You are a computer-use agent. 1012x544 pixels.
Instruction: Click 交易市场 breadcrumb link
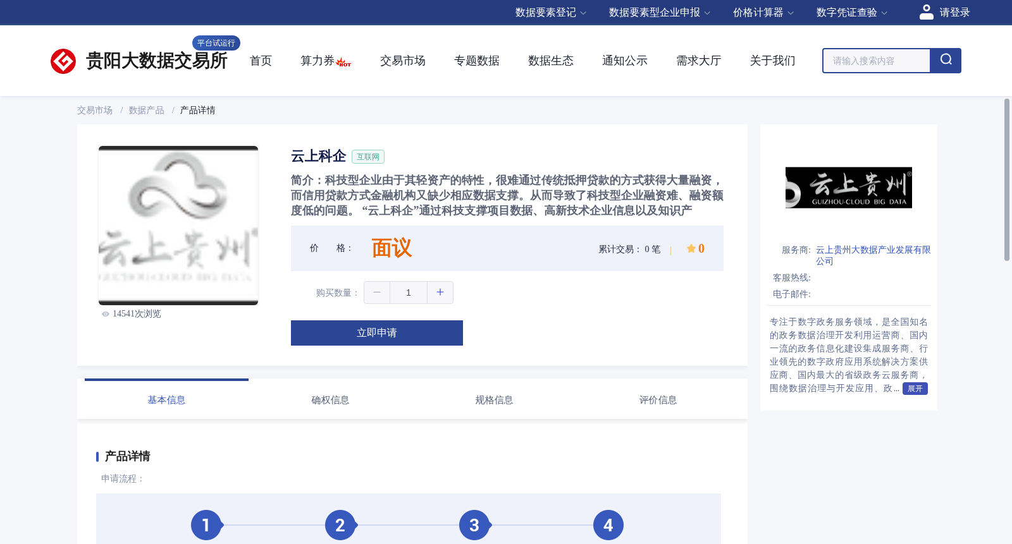95,111
